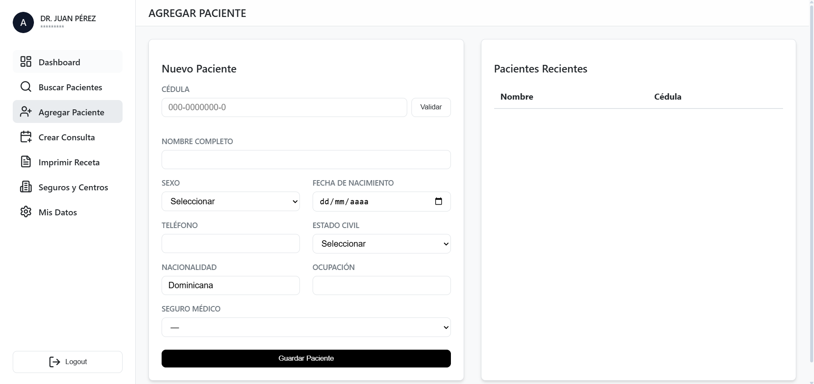Click the Dashboard grid icon
Image resolution: width=814 pixels, height=384 pixels.
pyautogui.click(x=26, y=62)
